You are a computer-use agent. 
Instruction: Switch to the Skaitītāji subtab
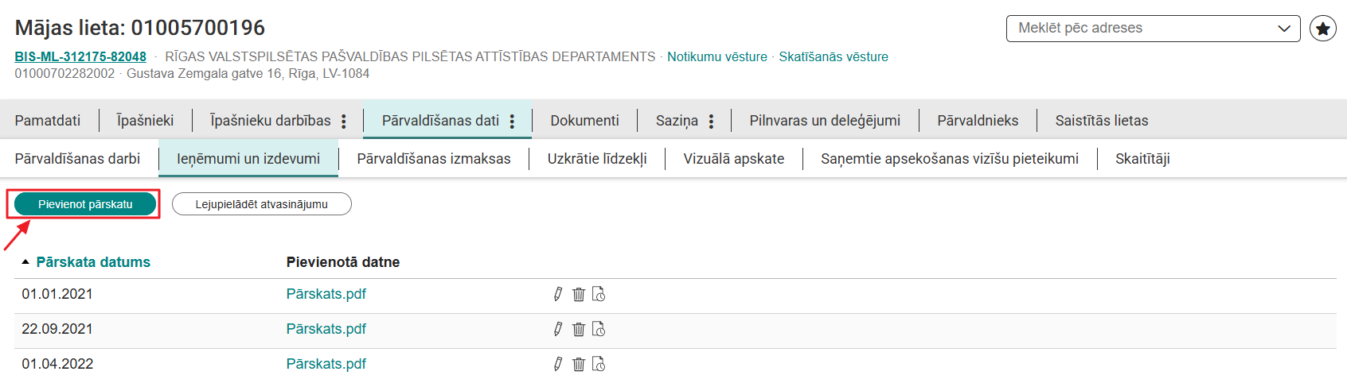pyautogui.click(x=1142, y=159)
